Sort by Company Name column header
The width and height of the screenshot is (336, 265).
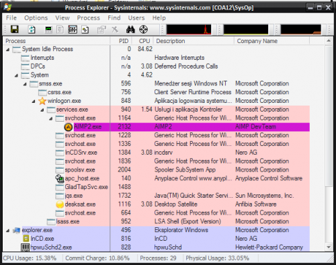click(x=272, y=41)
